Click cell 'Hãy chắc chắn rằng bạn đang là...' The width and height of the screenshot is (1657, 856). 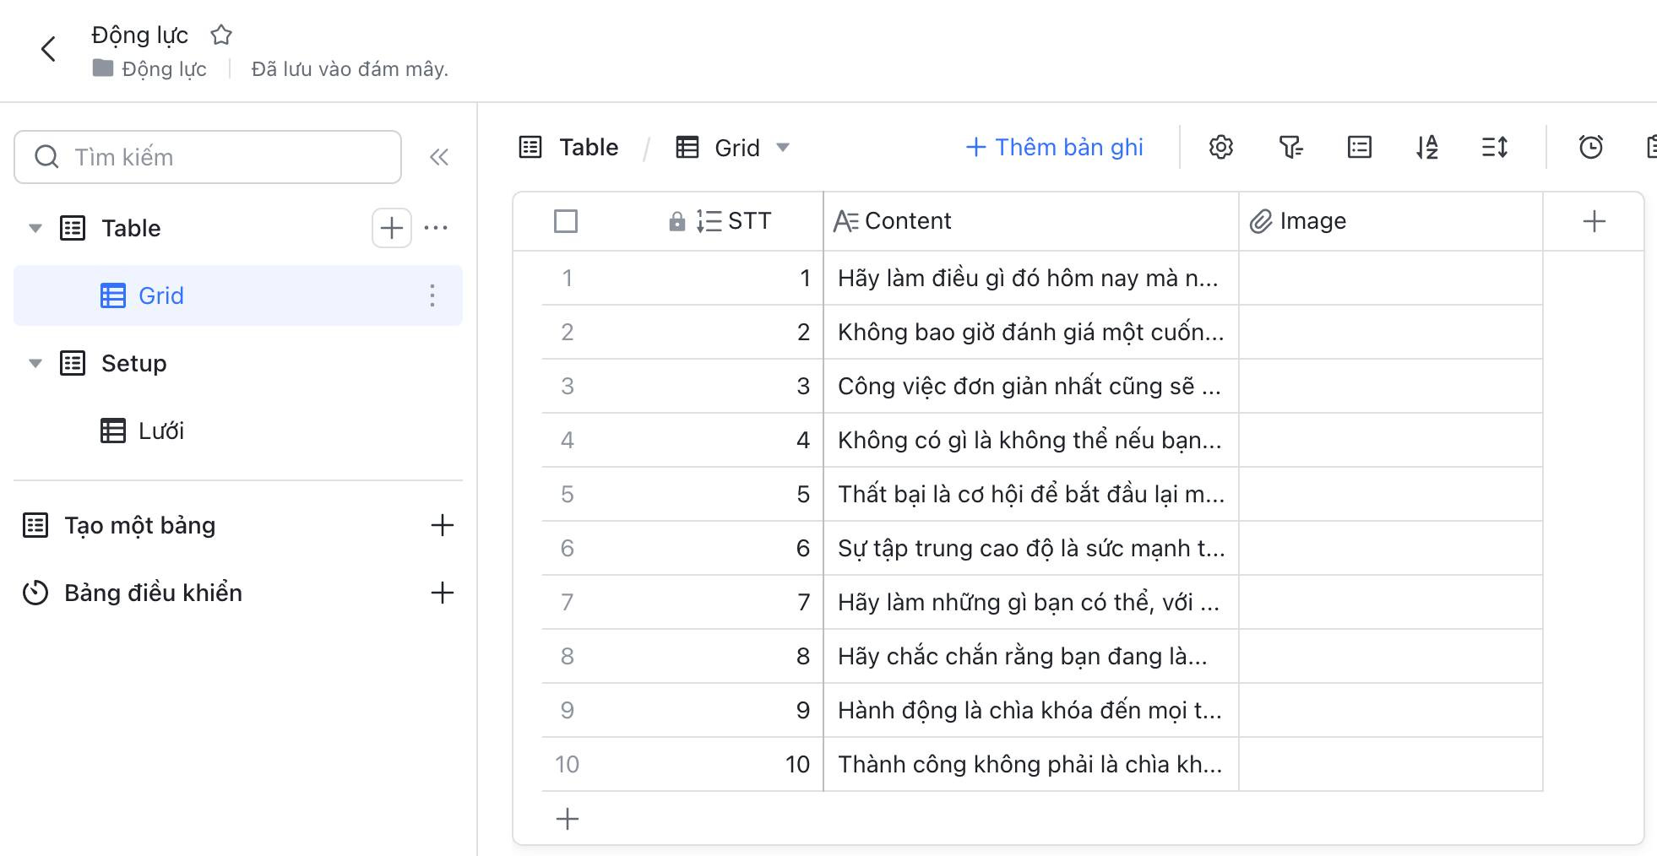pyautogui.click(x=1031, y=656)
